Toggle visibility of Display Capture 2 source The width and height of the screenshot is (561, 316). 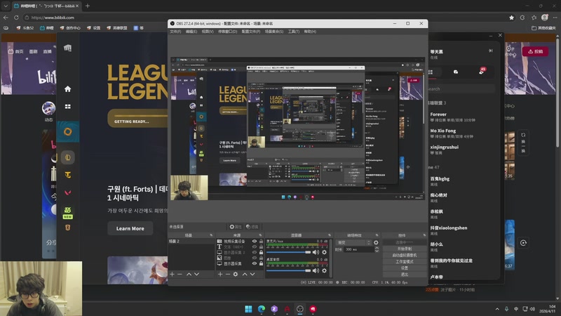pos(255,252)
